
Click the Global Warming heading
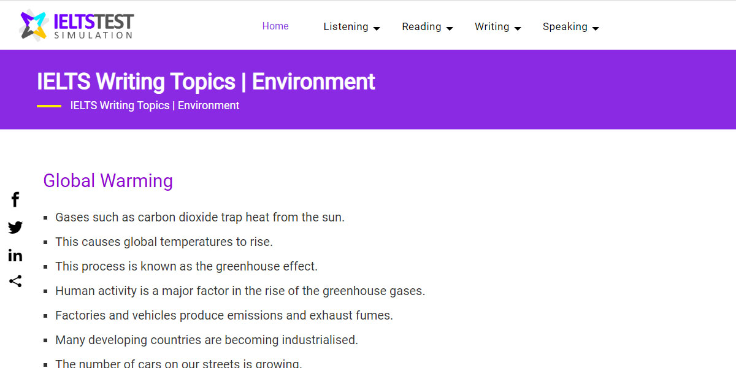pos(108,181)
